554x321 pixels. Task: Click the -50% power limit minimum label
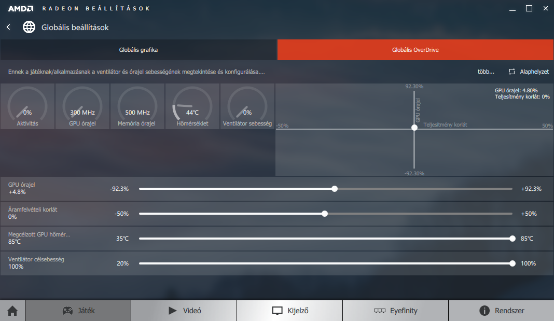[x=121, y=214]
